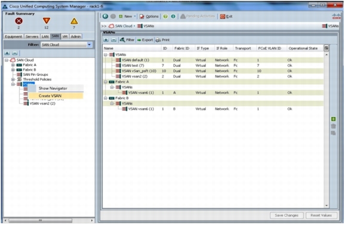Expand Threshold Policies tree node
Viewport: 345px width, 225px height.
[13, 79]
